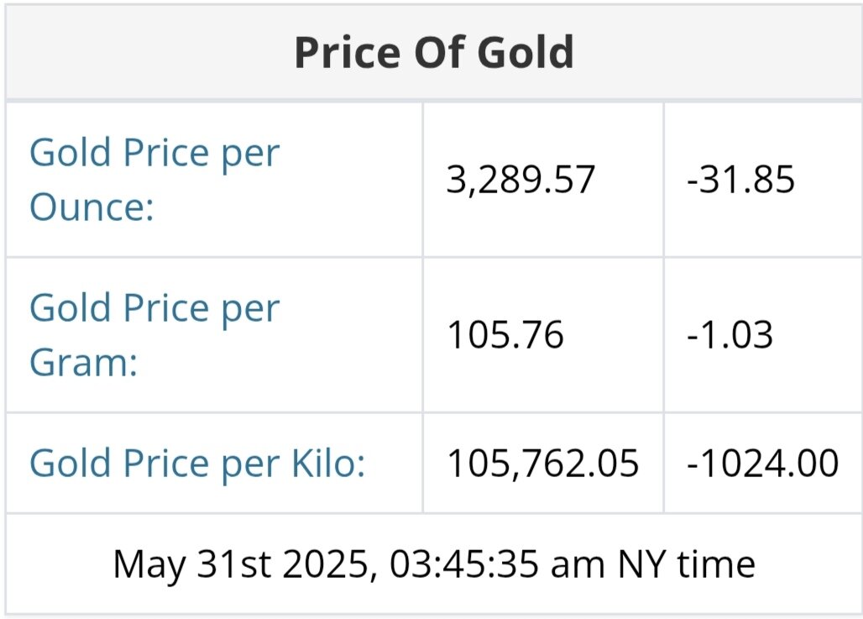Screen dimensions: 863x619
Task: Click the ounce price change -31.85
Action: (740, 181)
